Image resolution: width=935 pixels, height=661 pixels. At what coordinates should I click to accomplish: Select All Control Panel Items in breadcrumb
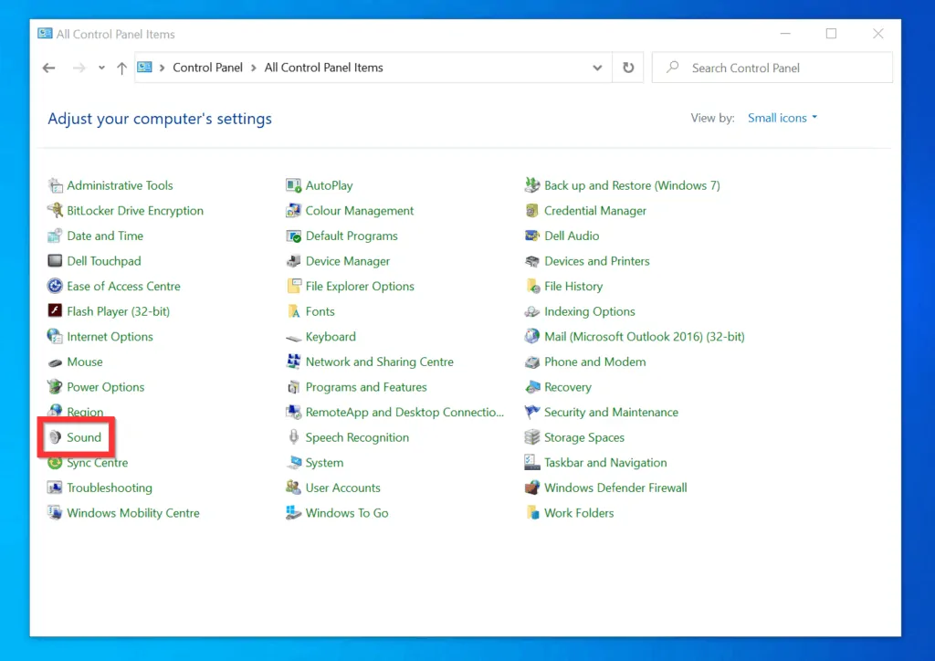[x=322, y=67]
